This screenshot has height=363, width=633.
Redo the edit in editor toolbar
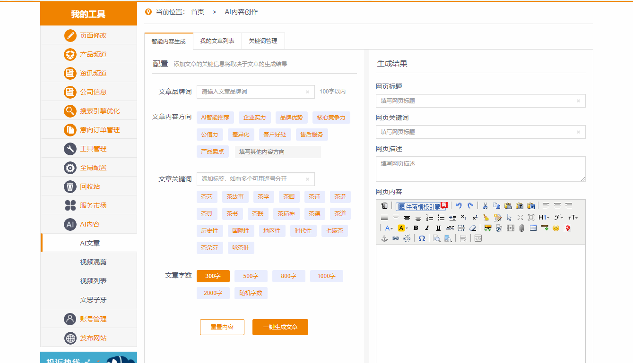(470, 206)
